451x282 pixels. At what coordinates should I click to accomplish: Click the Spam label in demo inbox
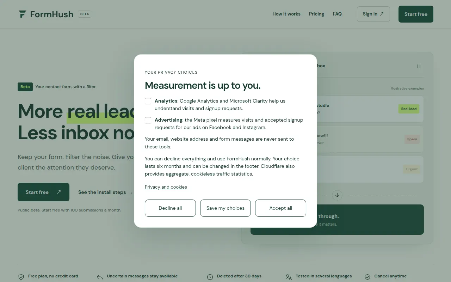412,139
